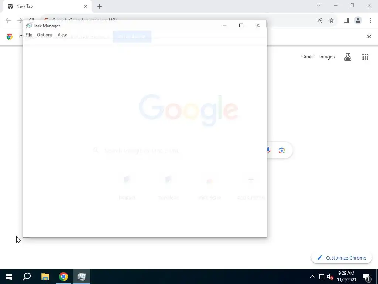
Task: Bookmark this tab with the star icon
Action: click(332, 21)
